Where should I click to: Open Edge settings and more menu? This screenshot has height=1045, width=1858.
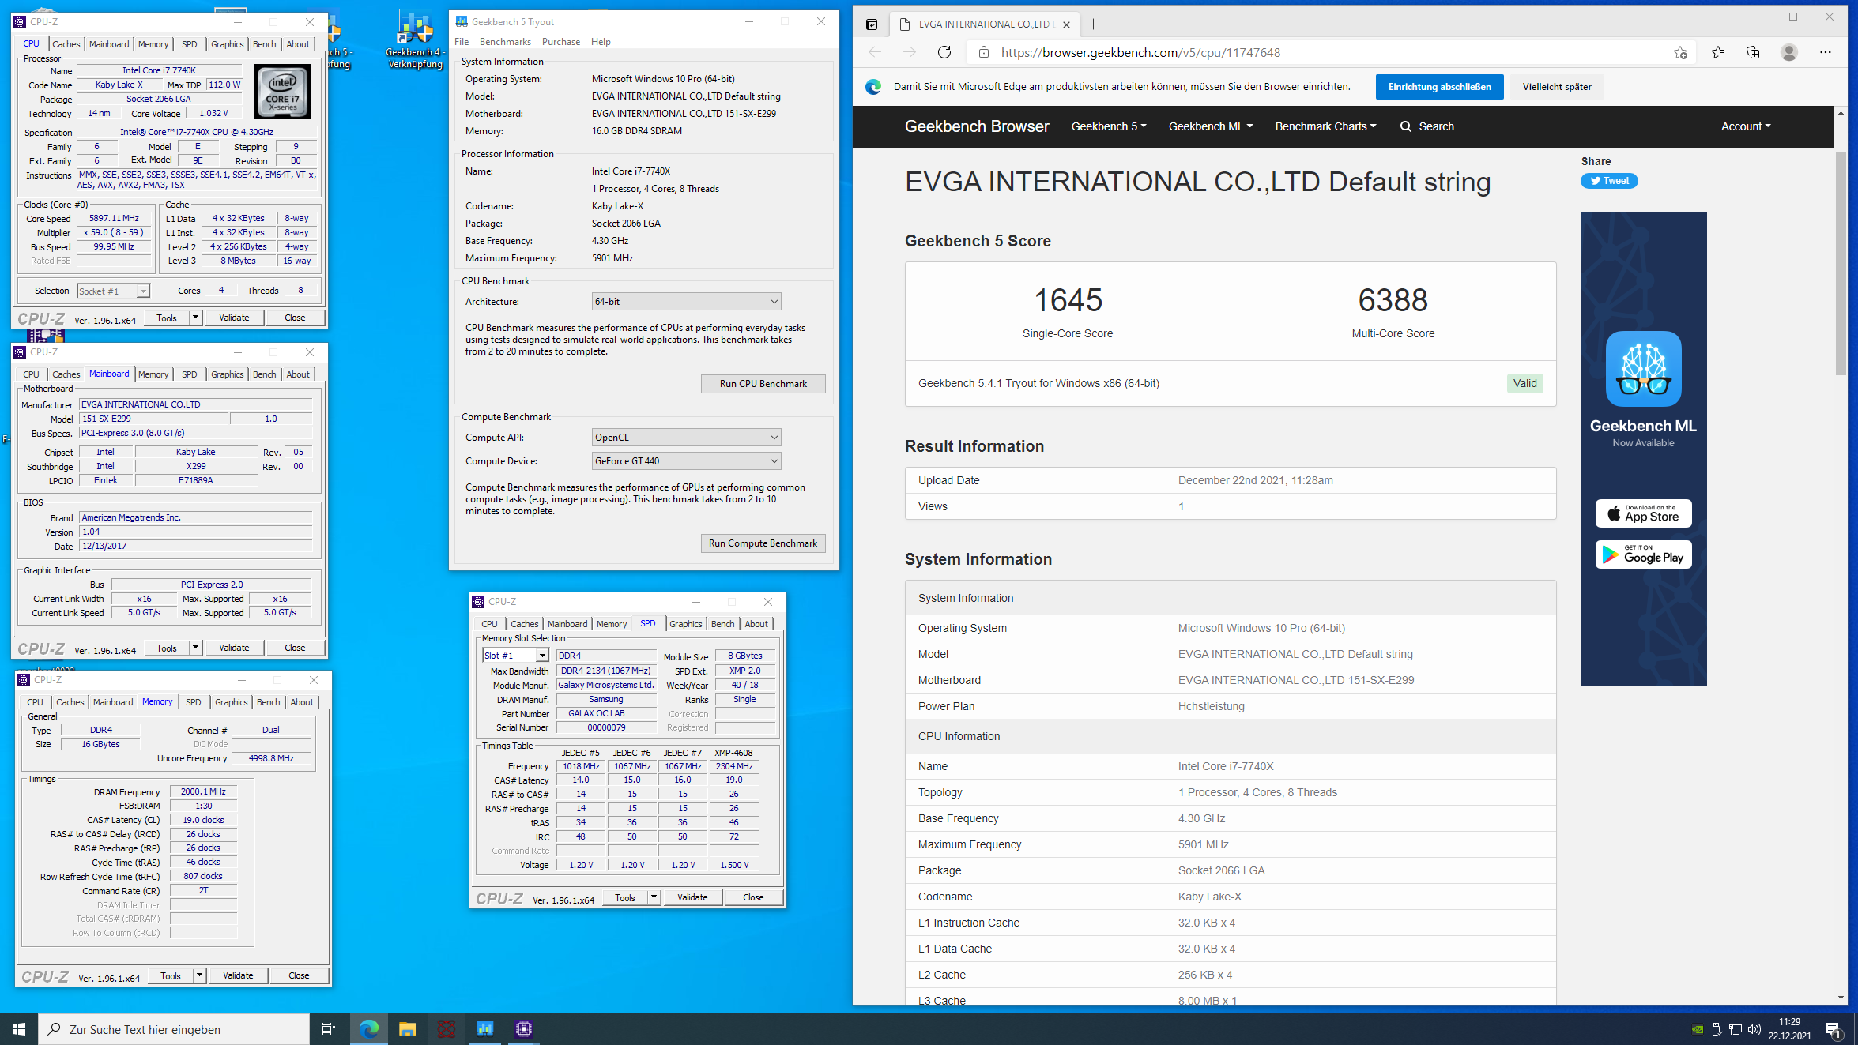coord(1825,52)
